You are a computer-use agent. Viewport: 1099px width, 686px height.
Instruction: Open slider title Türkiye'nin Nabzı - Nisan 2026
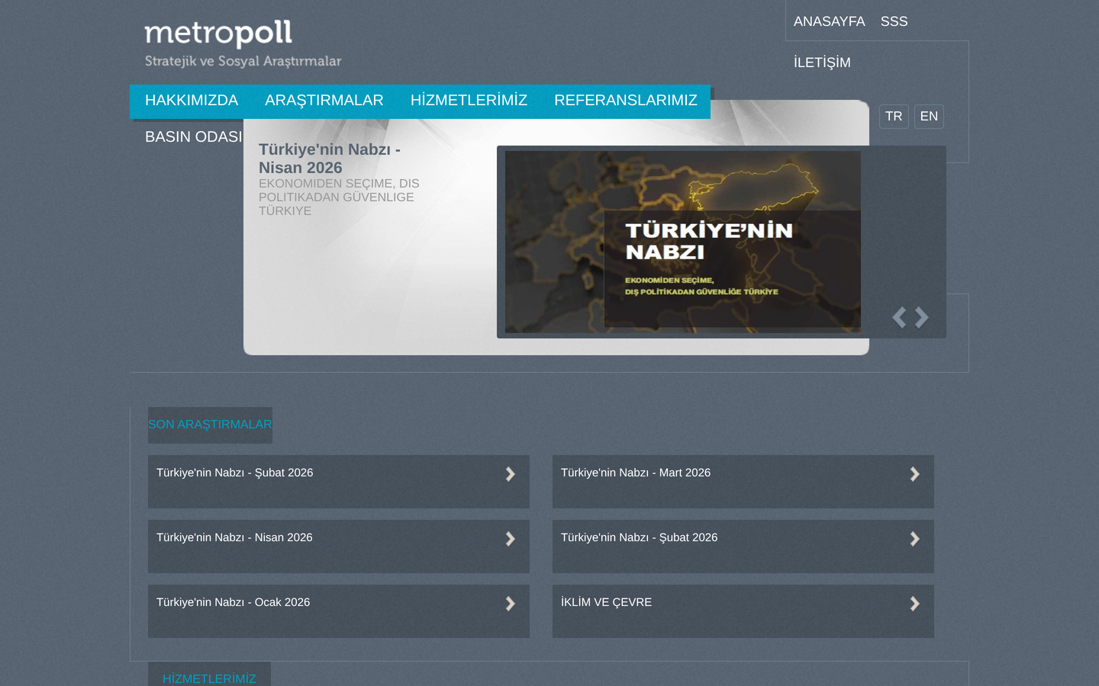click(330, 159)
